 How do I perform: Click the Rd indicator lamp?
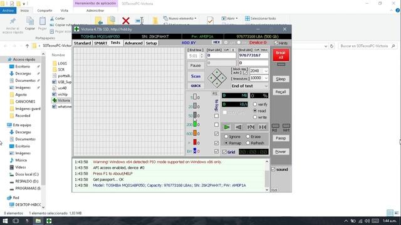click(275, 126)
